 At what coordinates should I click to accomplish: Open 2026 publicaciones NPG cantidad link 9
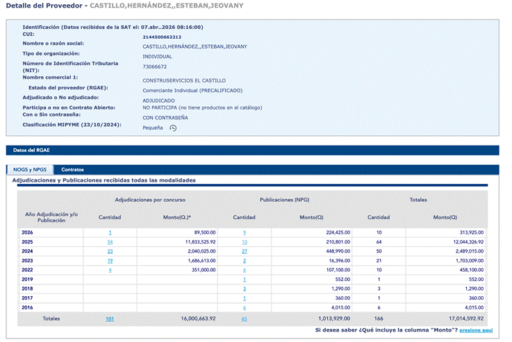coord(245,233)
